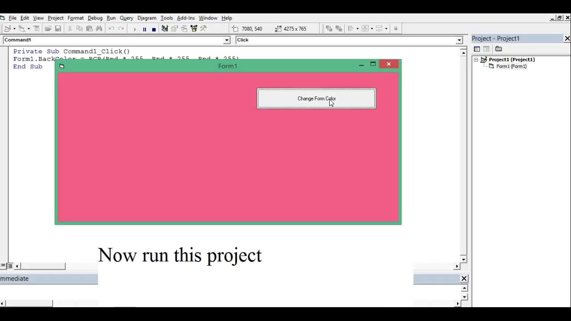
Task: Open the Command1 object combo box
Action: coord(116,40)
